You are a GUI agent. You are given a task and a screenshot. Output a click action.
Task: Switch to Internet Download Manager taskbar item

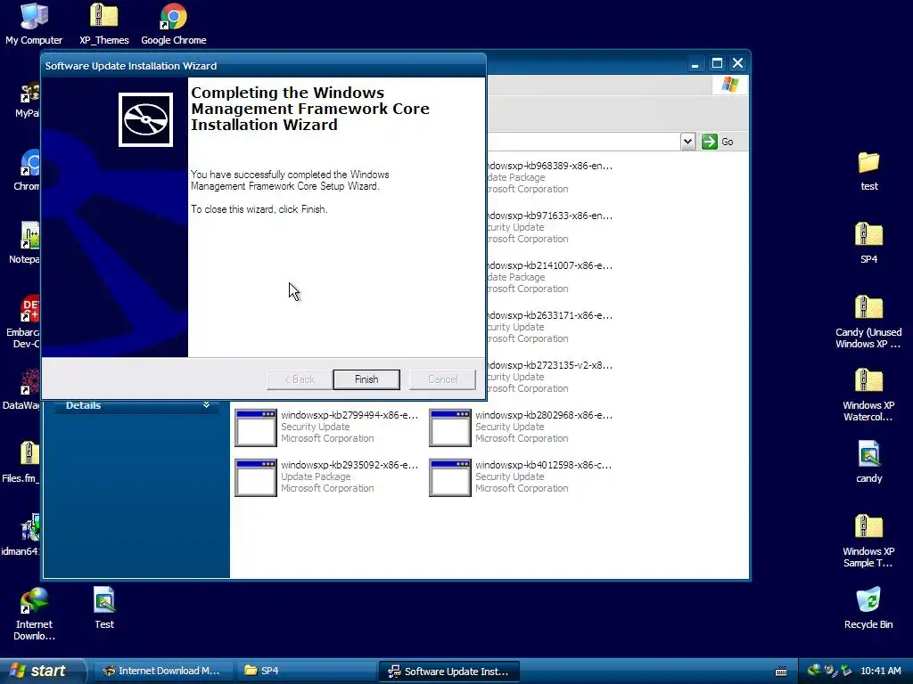coord(162,671)
